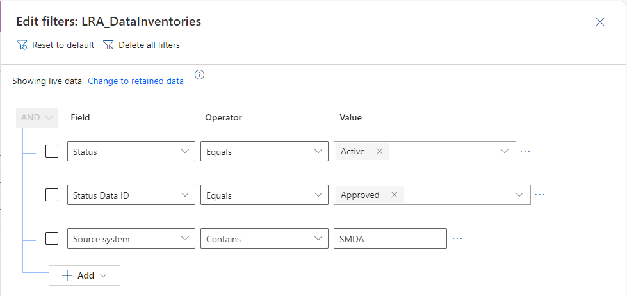Click the Delete all filters icon
This screenshot has width=627, height=296.
click(108, 45)
